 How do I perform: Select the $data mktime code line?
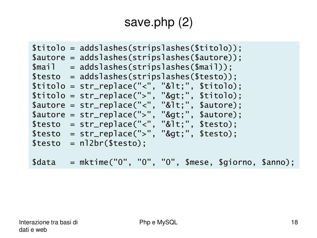click(x=163, y=162)
